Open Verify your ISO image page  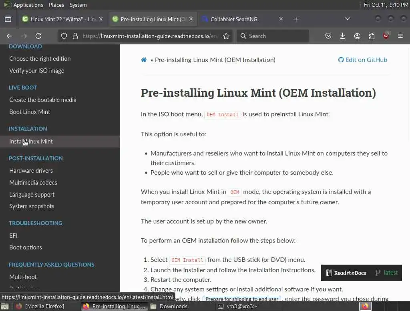[36, 71]
